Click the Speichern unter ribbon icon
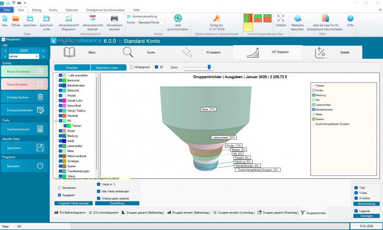The image size is (383, 230). [x=46, y=18]
